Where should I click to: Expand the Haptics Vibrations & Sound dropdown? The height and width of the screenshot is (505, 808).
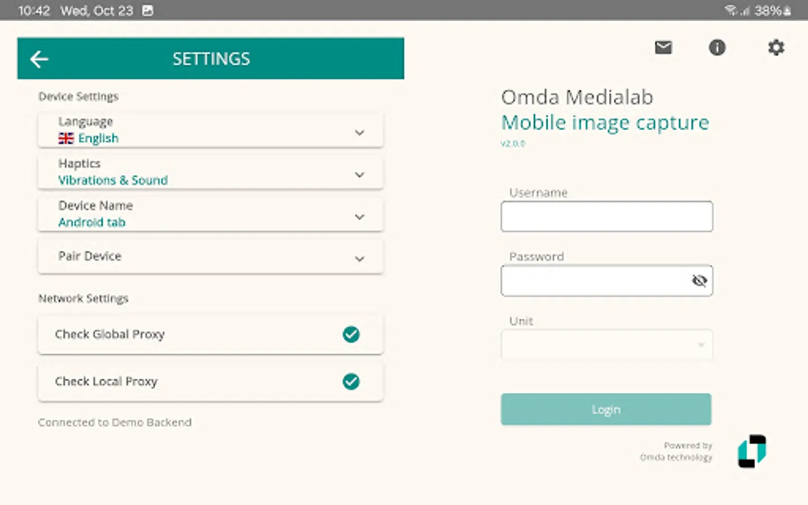click(x=359, y=175)
